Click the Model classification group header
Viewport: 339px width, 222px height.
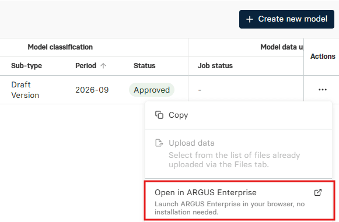(x=60, y=47)
